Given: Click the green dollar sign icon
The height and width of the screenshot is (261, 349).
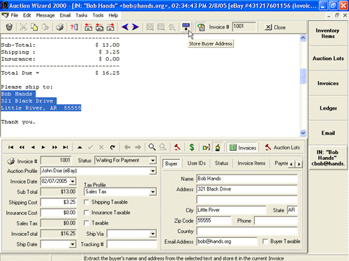Looking at the screenshot, I should point(192,147).
